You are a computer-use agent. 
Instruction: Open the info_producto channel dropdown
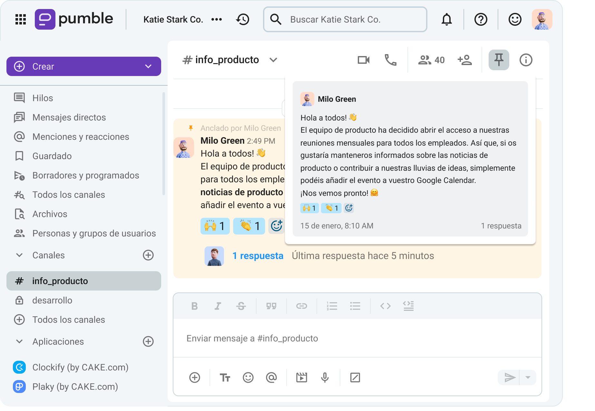point(273,60)
